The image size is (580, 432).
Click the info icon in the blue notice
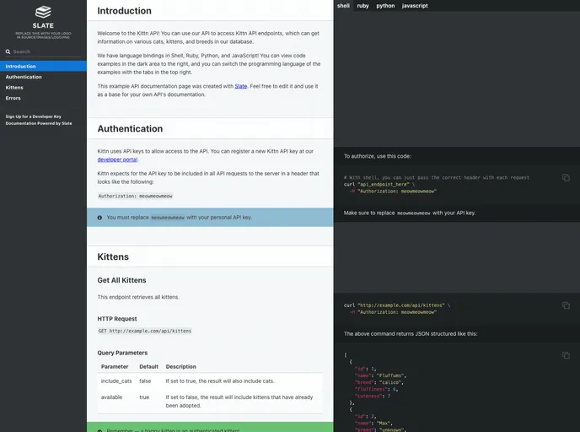click(99, 217)
